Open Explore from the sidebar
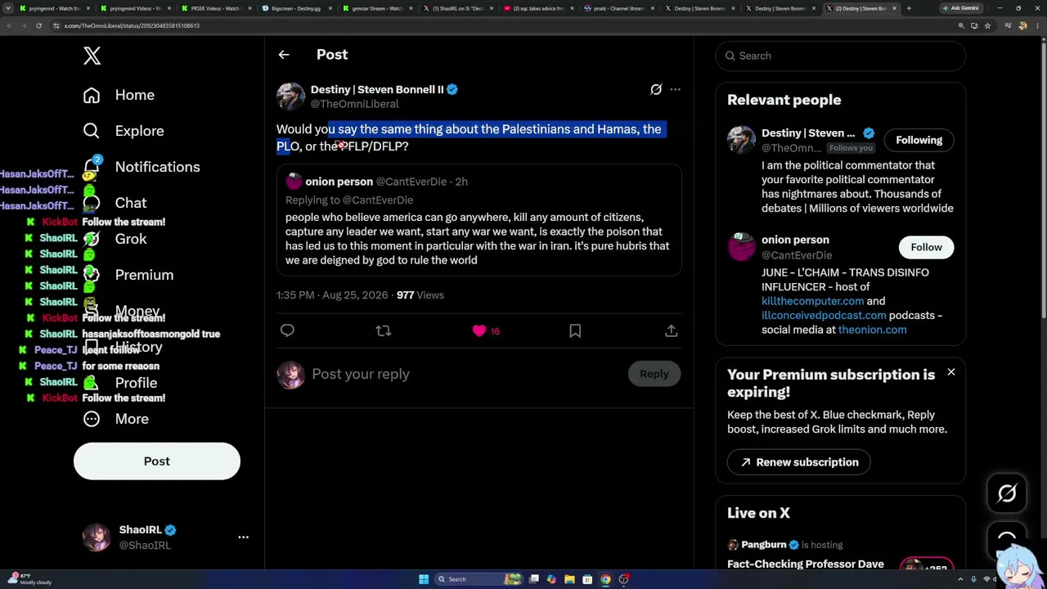 [x=124, y=131]
